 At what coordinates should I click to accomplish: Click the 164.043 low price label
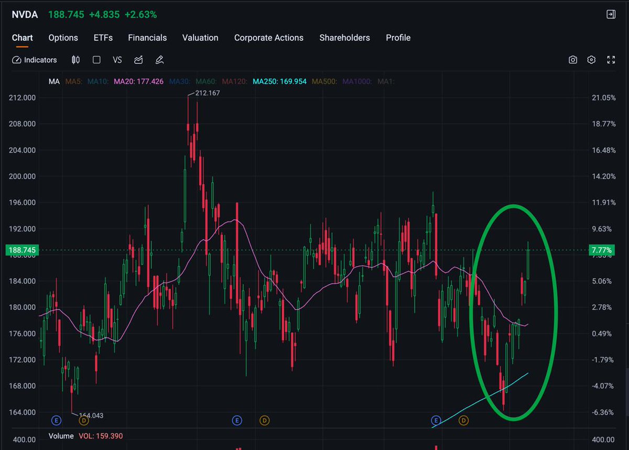coord(90,415)
